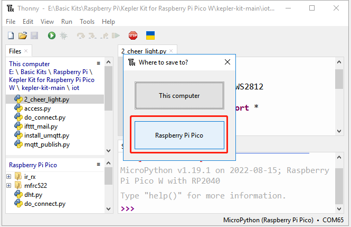Click the mfrc522 folder icon
The height and width of the screenshot is (227, 351).
[18, 186]
